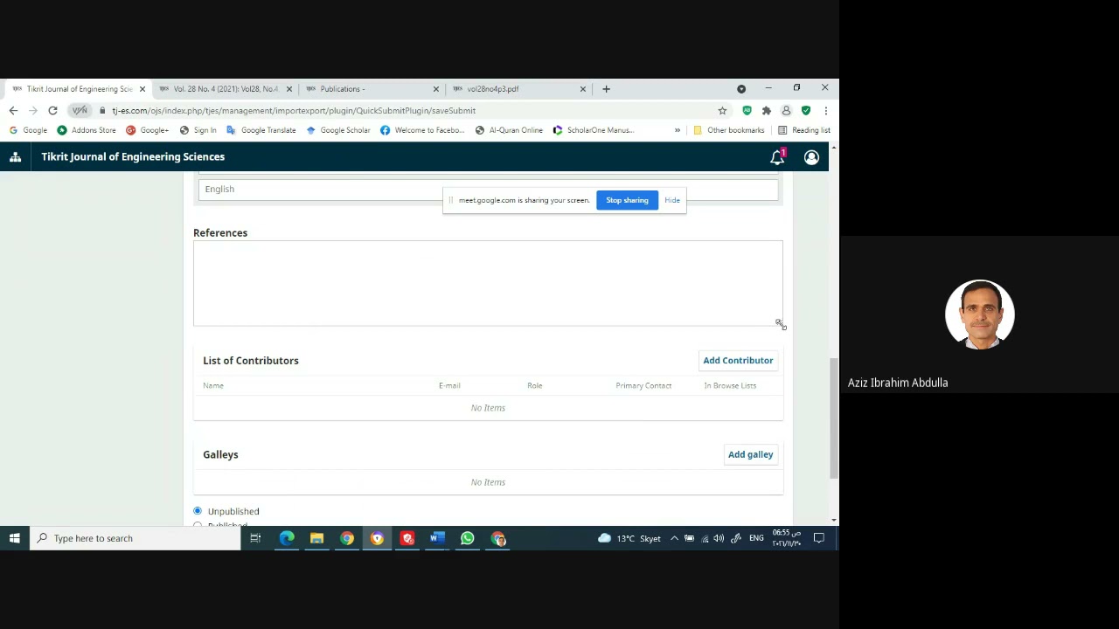1119x629 pixels.
Task: Click the browser address bar URL
Action: pos(294,111)
